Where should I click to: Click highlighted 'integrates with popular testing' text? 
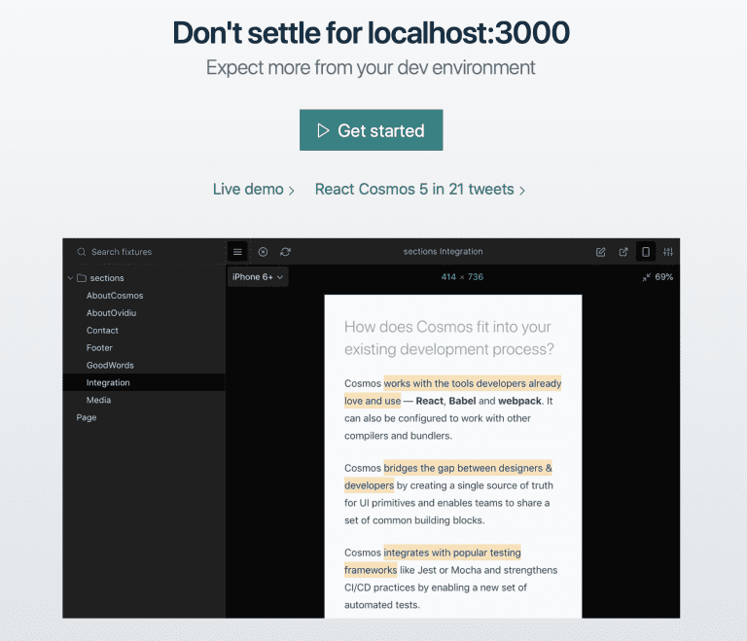click(452, 552)
